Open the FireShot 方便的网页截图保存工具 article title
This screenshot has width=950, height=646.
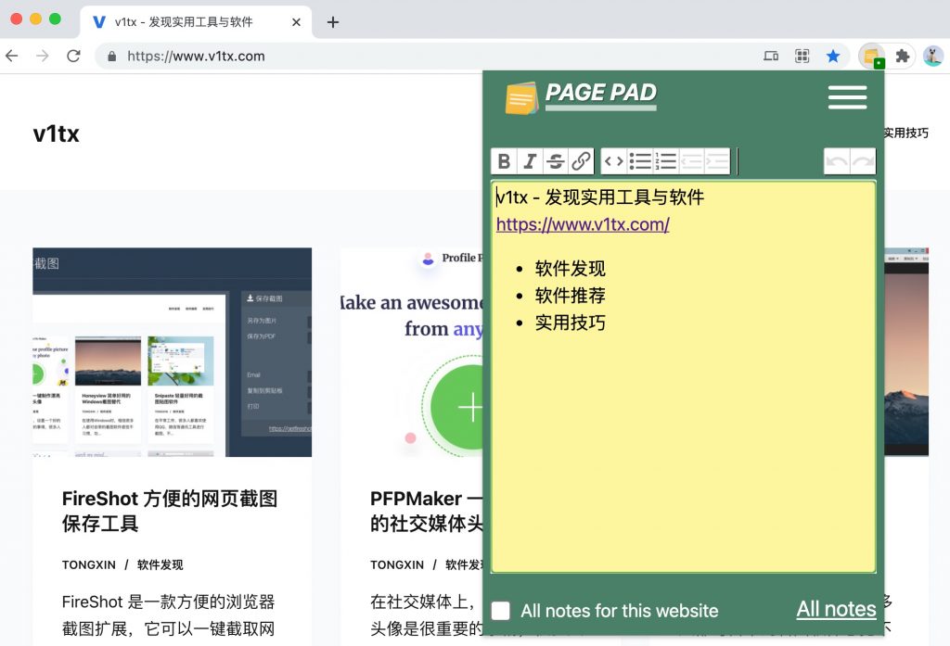tap(170, 511)
